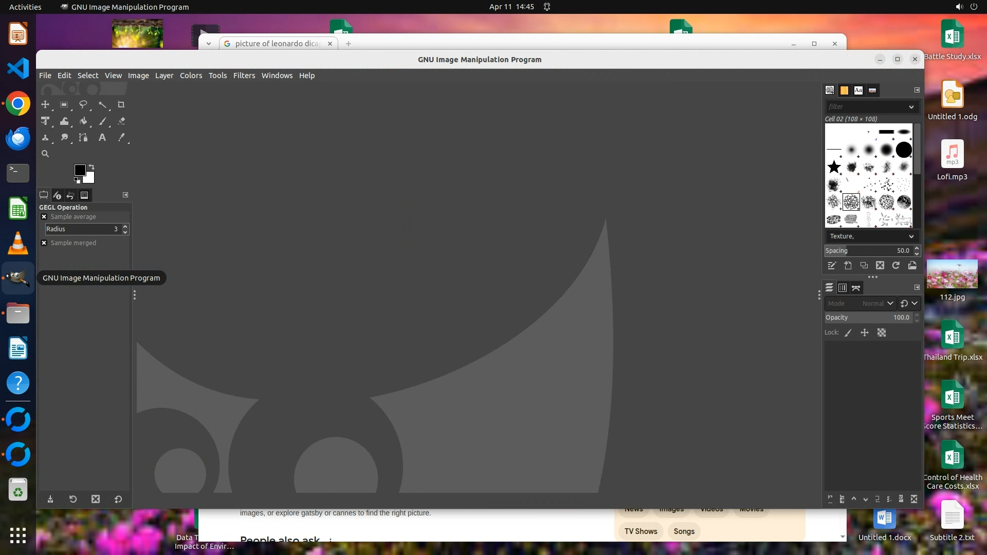Select the Crop tool

[121, 105]
